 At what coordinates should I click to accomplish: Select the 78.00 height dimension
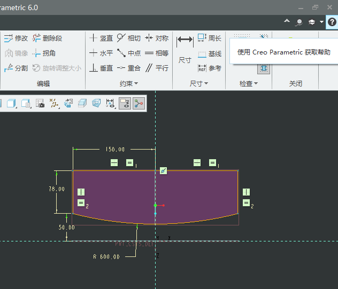click(57, 189)
